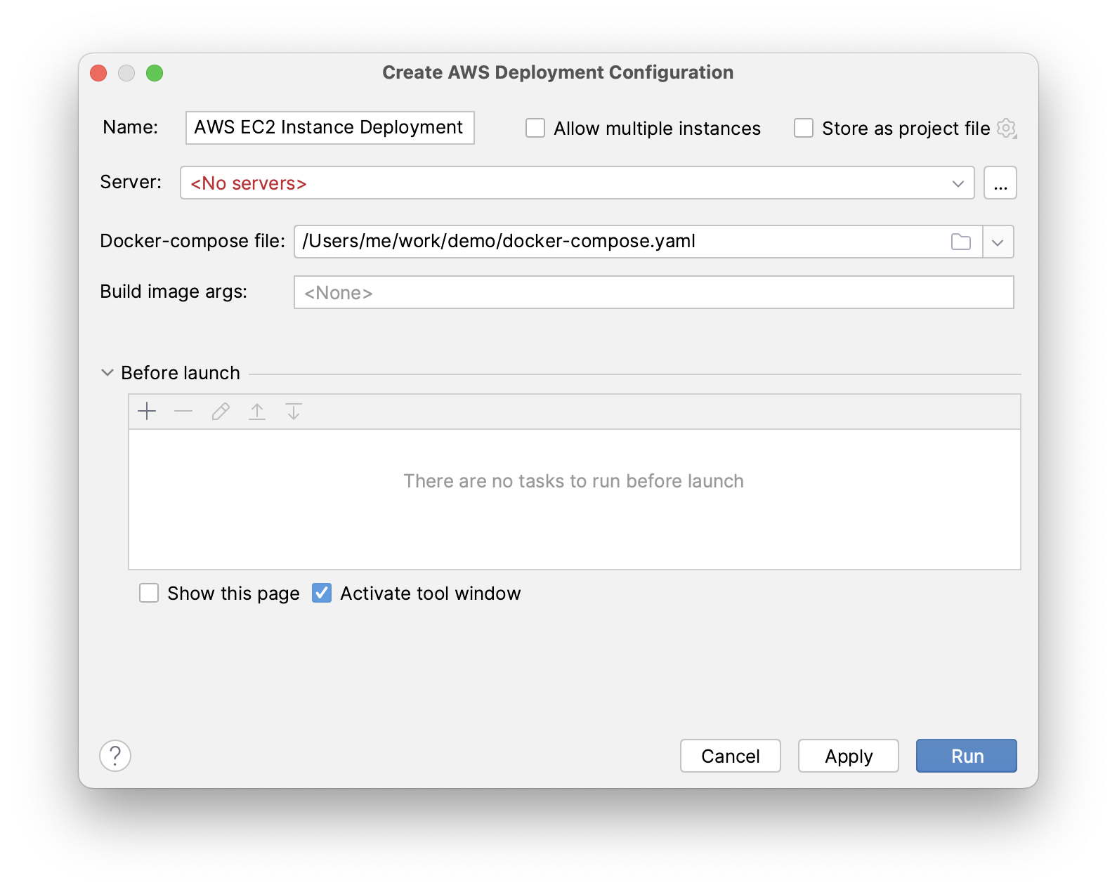This screenshot has width=1117, height=892.
Task: Check the Store as project file box
Action: pyautogui.click(x=804, y=129)
